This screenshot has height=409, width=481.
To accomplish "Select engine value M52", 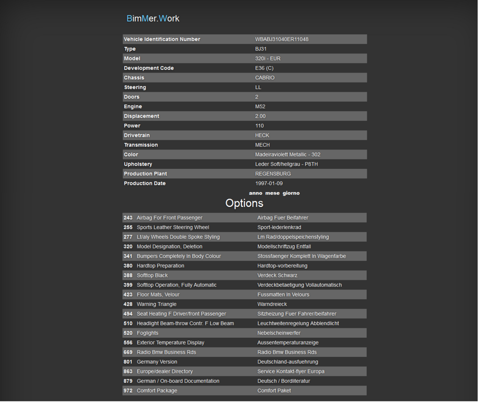I will click(x=260, y=106).
